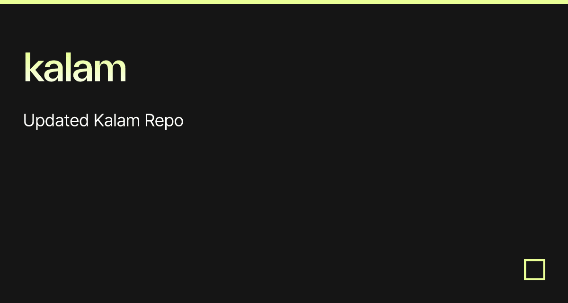
Task: Click the second "a" in the kalam heading
Action: [81, 71]
